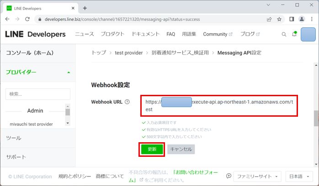319x186 pixels.
Task: Click the 到着通知サービス_検証用 breadcrumb
Action: pyautogui.click(x=180, y=53)
